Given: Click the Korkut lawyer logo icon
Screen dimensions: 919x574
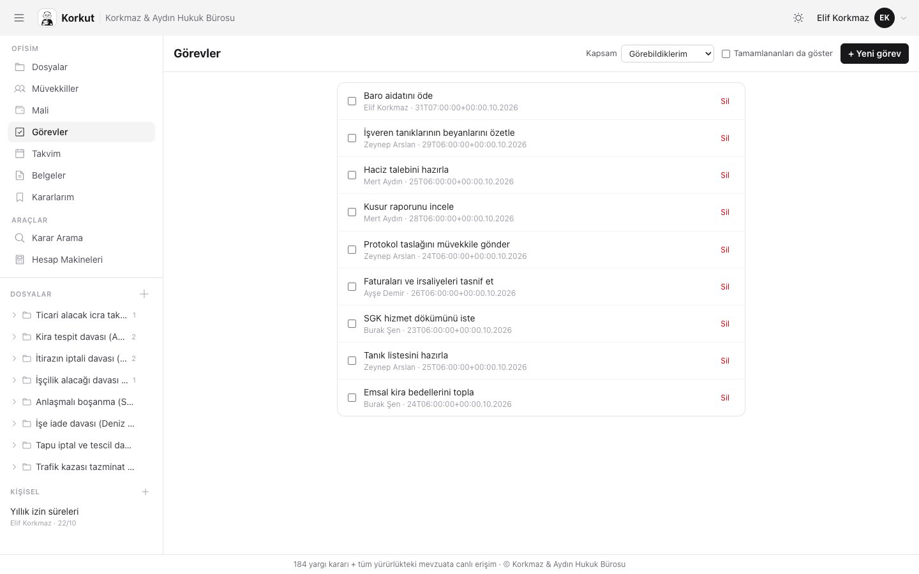Looking at the screenshot, I should point(47,18).
